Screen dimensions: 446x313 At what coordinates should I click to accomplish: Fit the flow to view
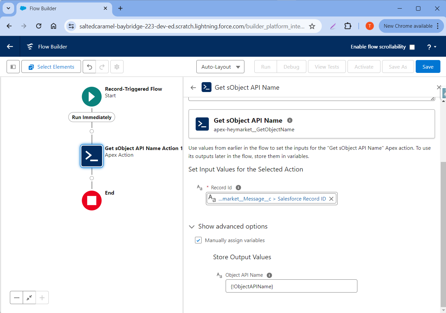point(29,297)
